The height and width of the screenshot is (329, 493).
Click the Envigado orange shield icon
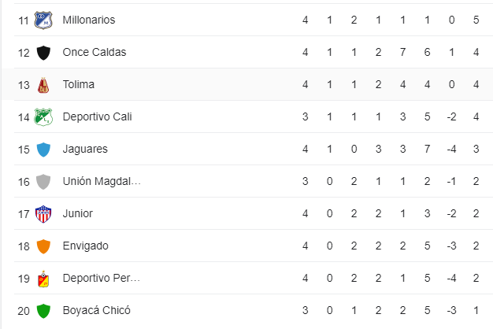point(43,246)
